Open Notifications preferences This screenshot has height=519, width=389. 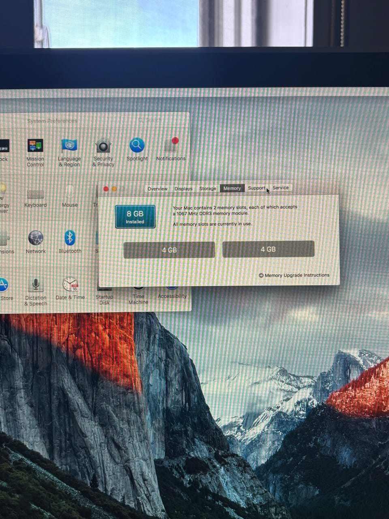tap(171, 149)
